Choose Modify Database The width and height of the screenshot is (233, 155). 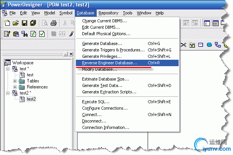(x=127, y=69)
